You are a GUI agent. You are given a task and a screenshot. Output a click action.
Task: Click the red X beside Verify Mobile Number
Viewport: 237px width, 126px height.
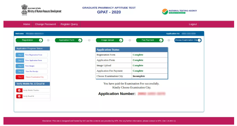coord(19,90)
